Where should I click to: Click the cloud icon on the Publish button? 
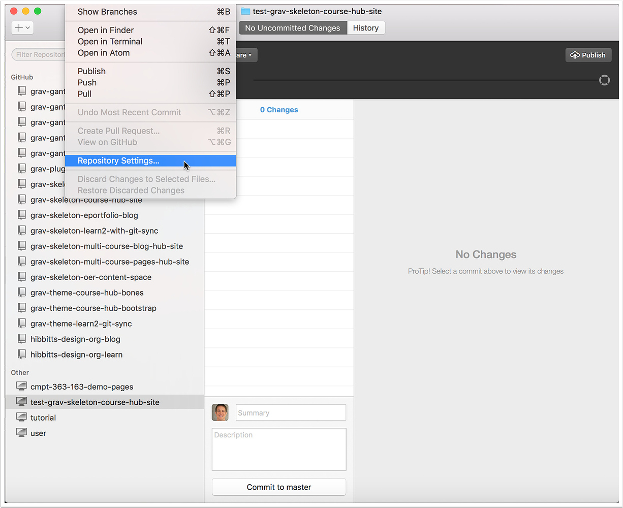576,55
